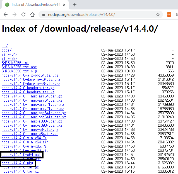Screen dimensions: 178x174
Task: Click the file size 30187520
Action: [x=166, y=155]
